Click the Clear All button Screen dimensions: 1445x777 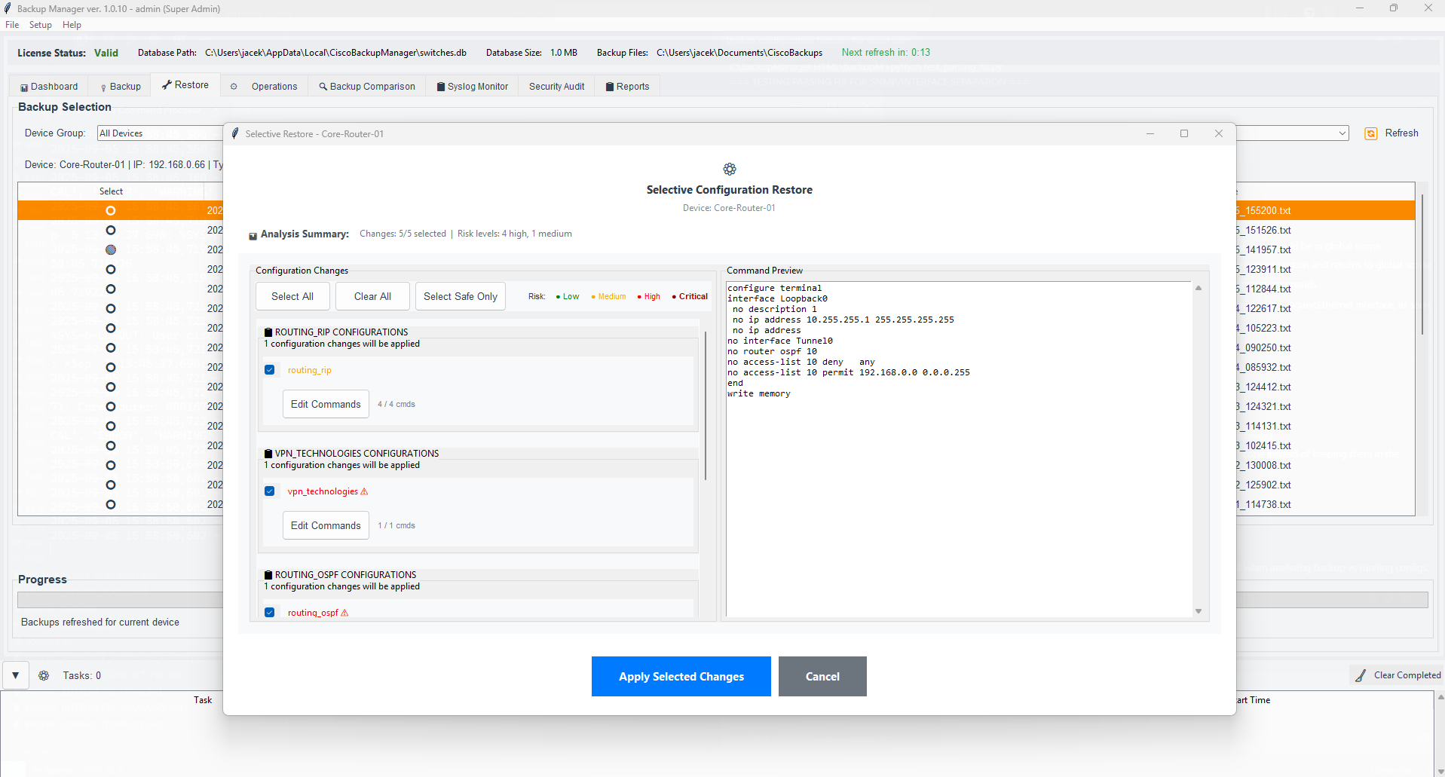[x=372, y=296]
